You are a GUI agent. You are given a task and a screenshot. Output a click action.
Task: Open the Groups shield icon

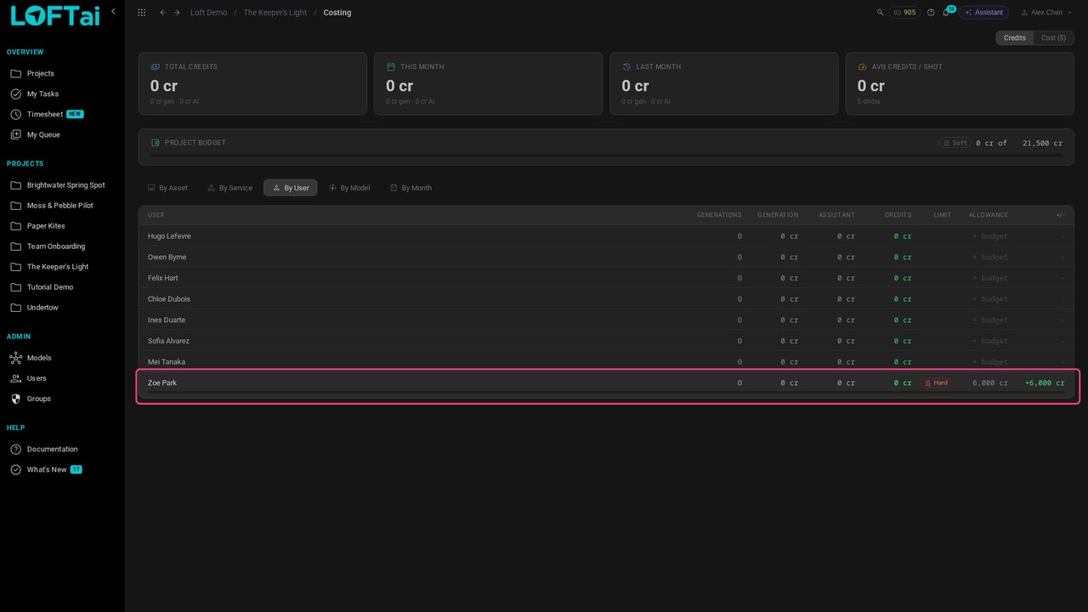[x=15, y=399]
